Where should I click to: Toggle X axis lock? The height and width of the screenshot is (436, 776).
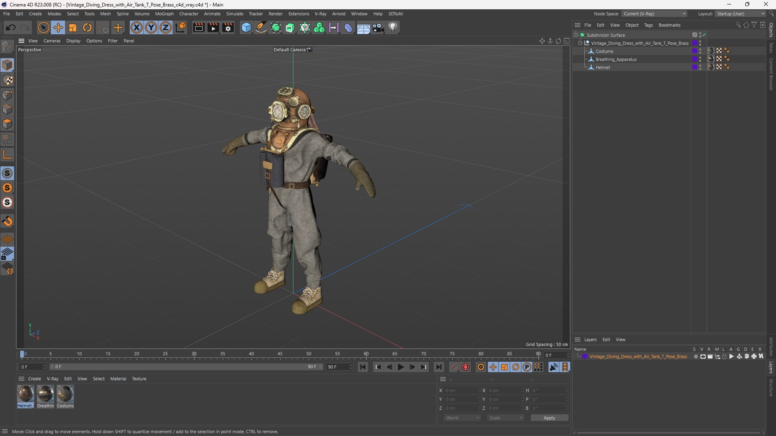pos(137,27)
